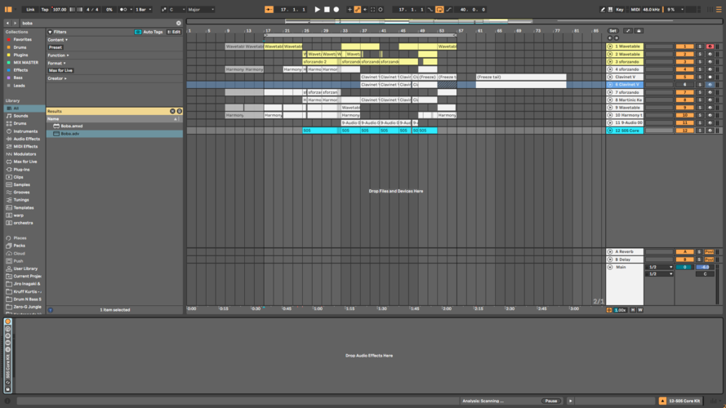The height and width of the screenshot is (408, 726).
Task: Arm the transport Record button
Action: (x=336, y=9)
